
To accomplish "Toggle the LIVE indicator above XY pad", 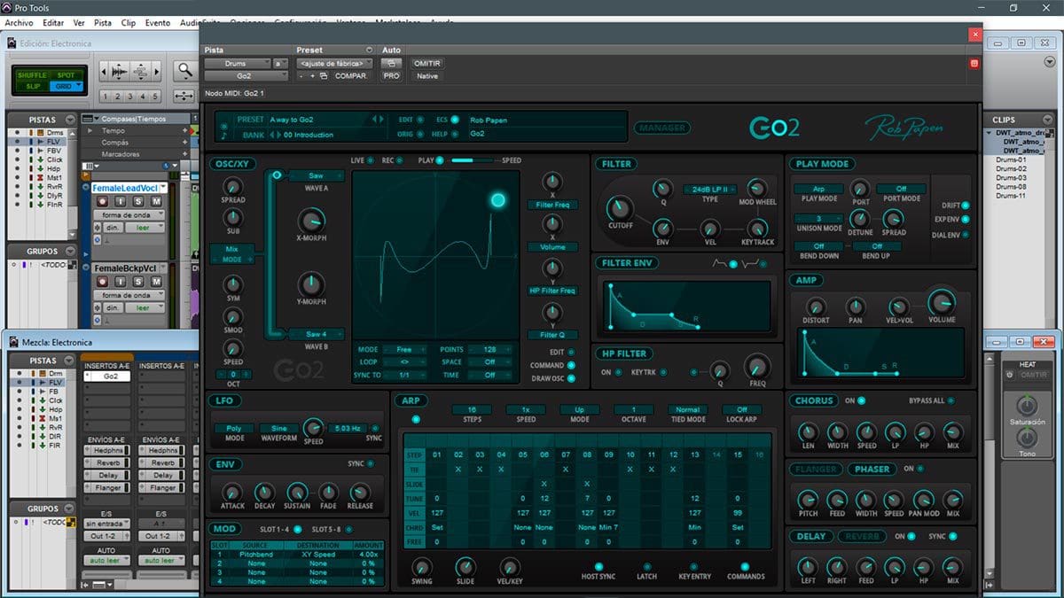I will pos(371,160).
